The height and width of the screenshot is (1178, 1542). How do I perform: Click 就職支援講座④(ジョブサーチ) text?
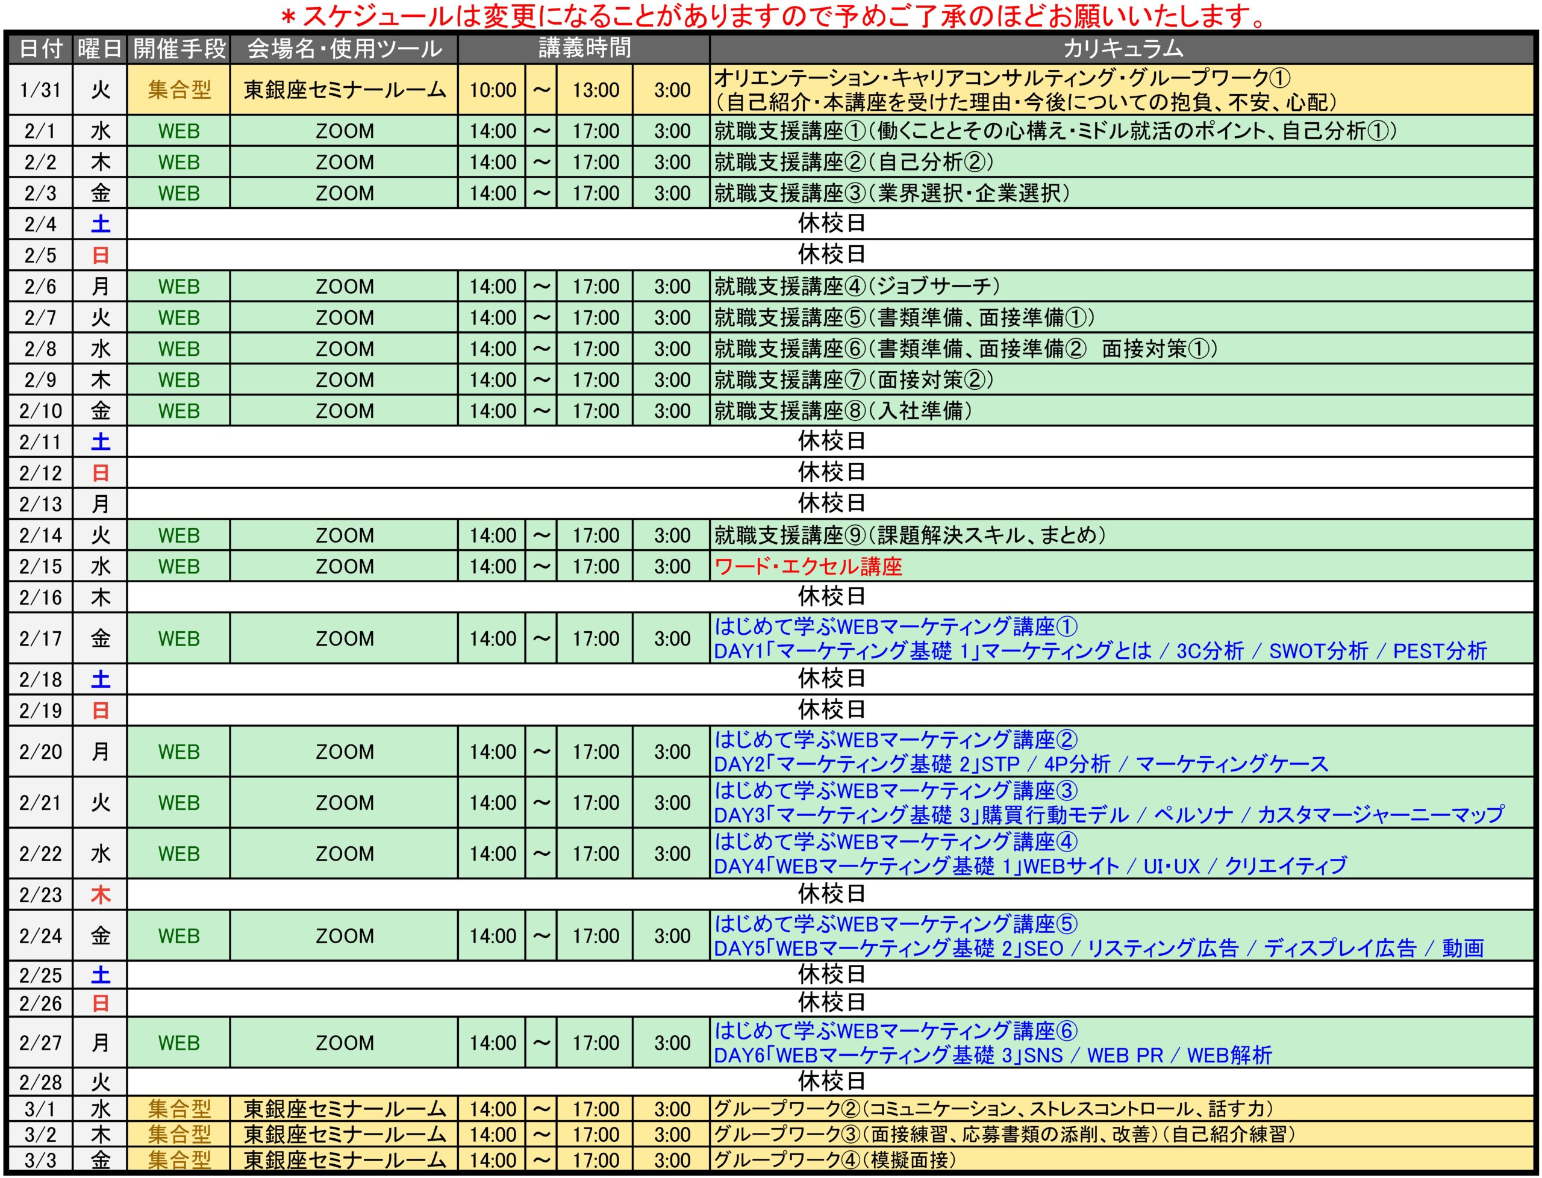click(857, 286)
